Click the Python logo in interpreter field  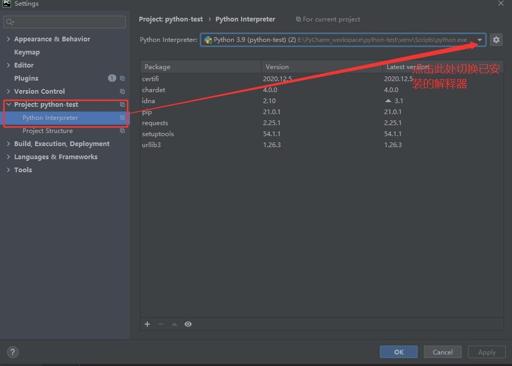point(208,40)
